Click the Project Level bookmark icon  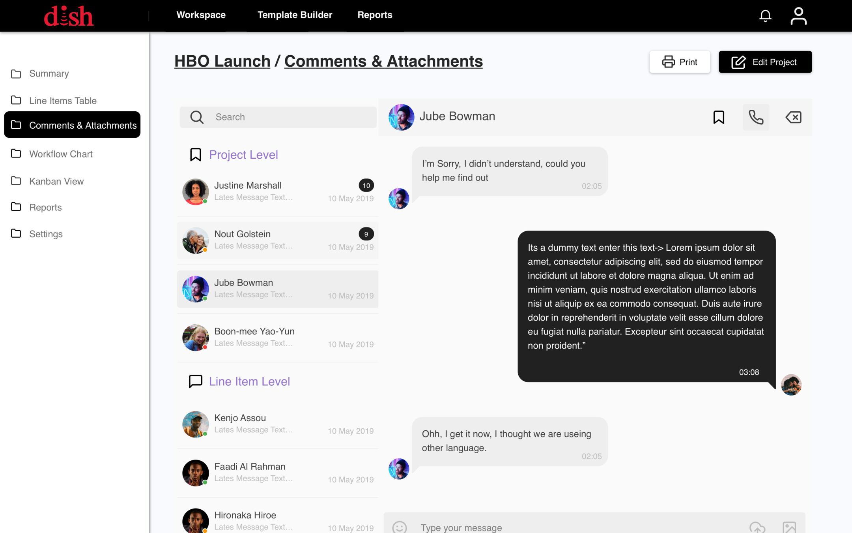(196, 155)
